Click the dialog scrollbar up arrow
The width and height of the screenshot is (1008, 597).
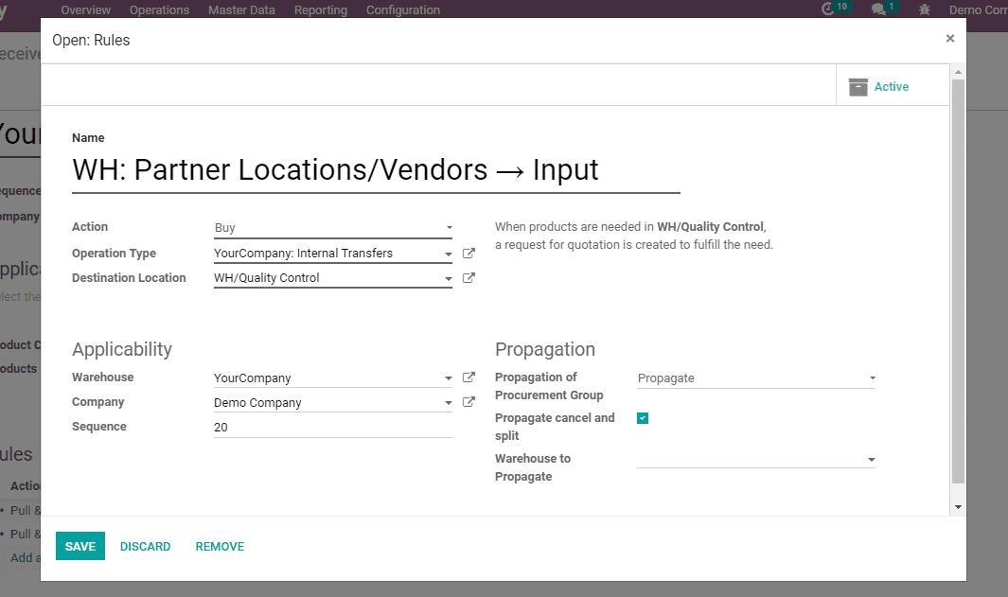958,72
